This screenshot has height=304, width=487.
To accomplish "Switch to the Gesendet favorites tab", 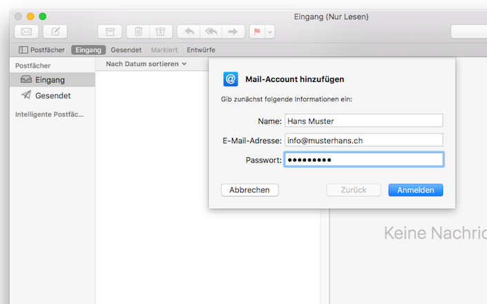I will point(126,50).
